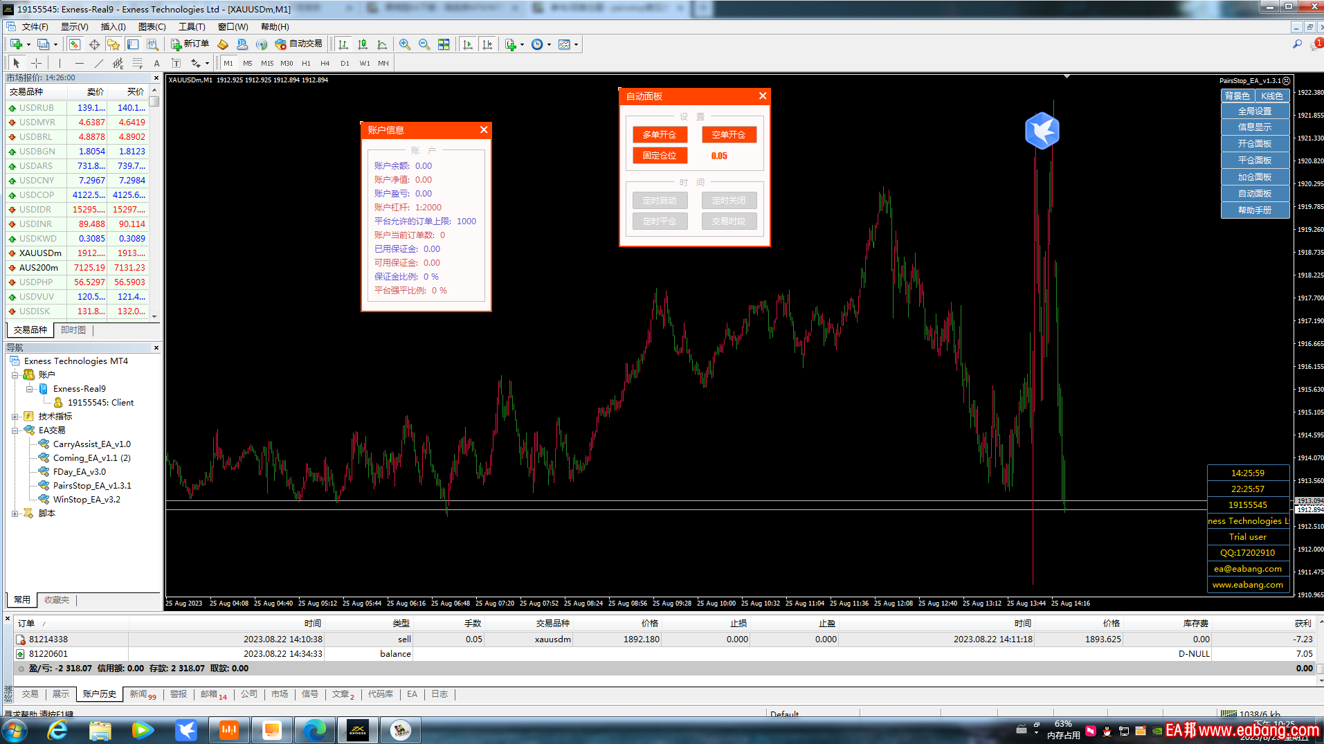Collapse the EA交易 tree node

point(15,430)
